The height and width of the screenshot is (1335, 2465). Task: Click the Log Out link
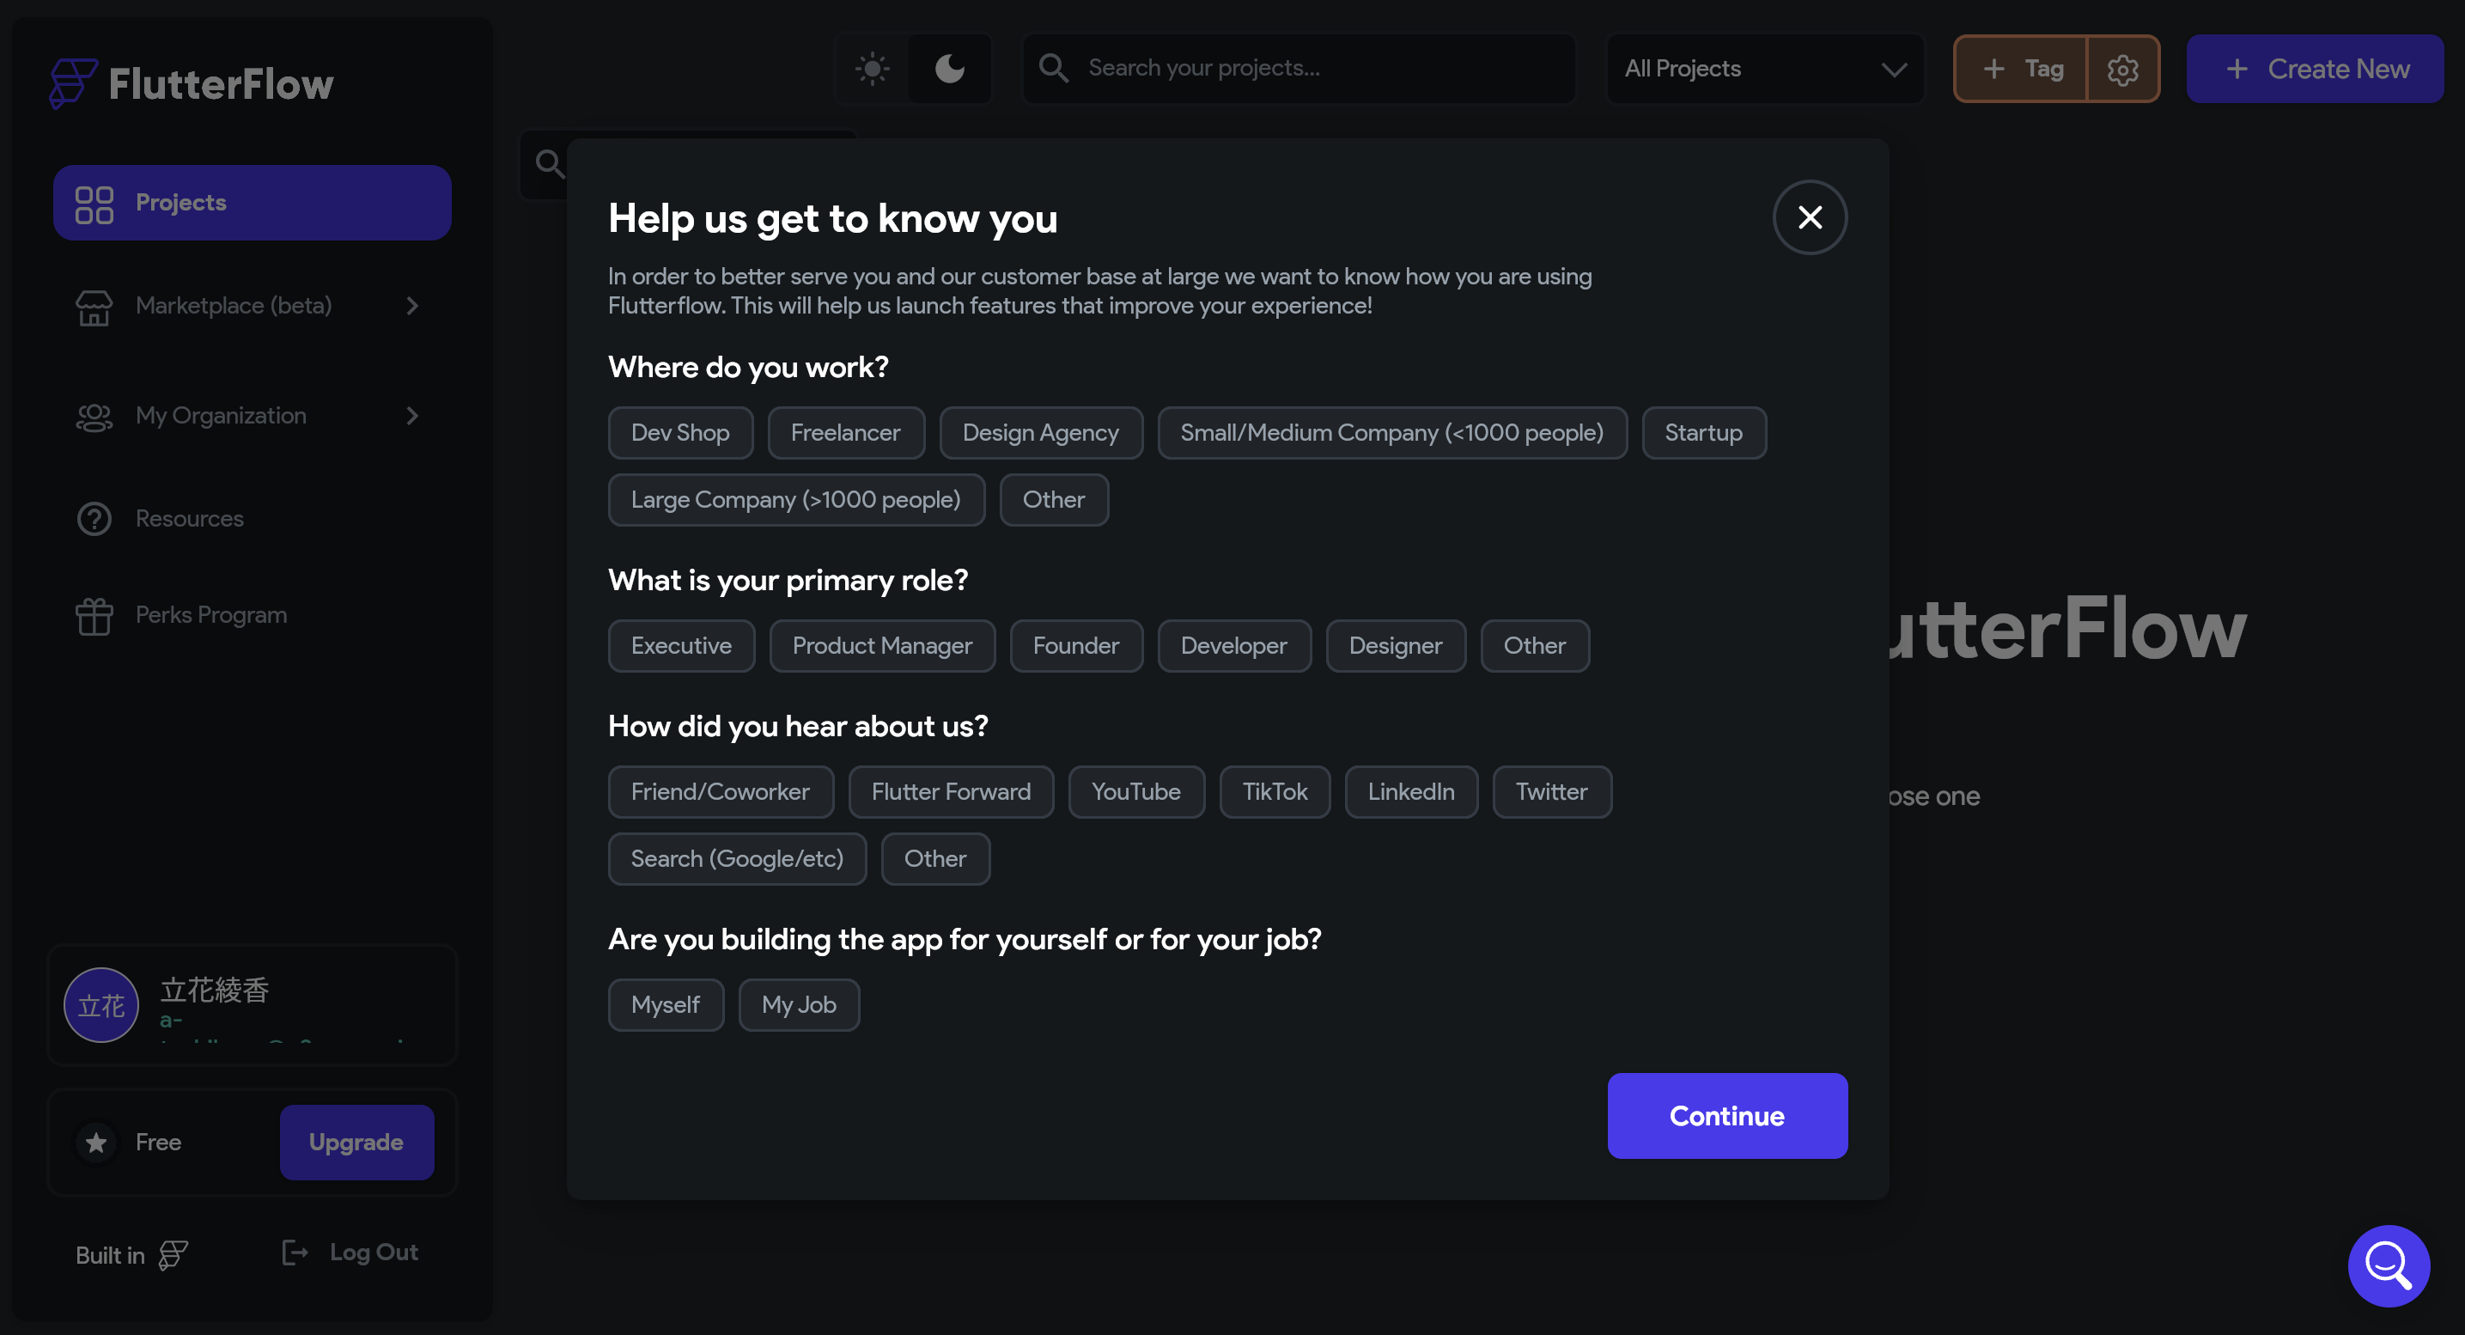pyautogui.click(x=350, y=1253)
